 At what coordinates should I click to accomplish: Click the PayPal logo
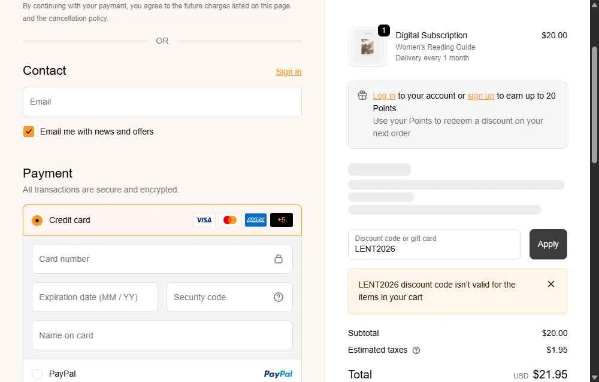278,374
